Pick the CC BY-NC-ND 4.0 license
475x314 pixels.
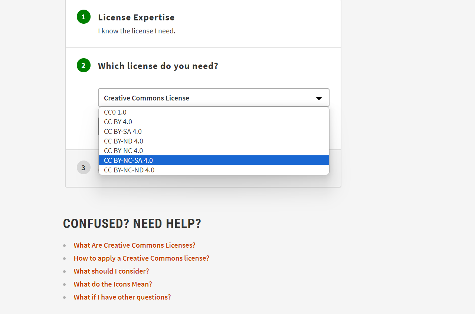129,170
